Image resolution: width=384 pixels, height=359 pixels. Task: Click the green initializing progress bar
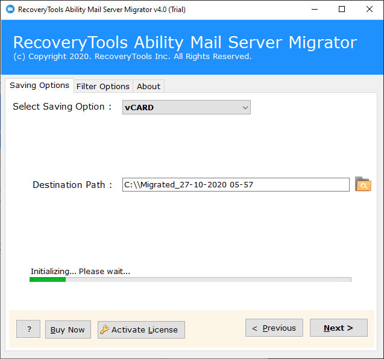[190, 279]
